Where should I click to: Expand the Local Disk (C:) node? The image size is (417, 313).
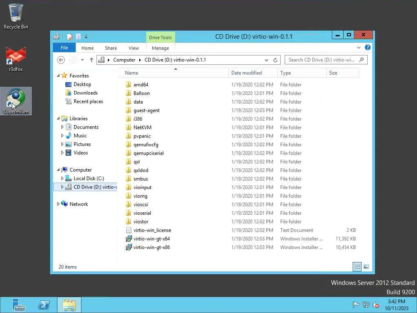click(x=62, y=179)
